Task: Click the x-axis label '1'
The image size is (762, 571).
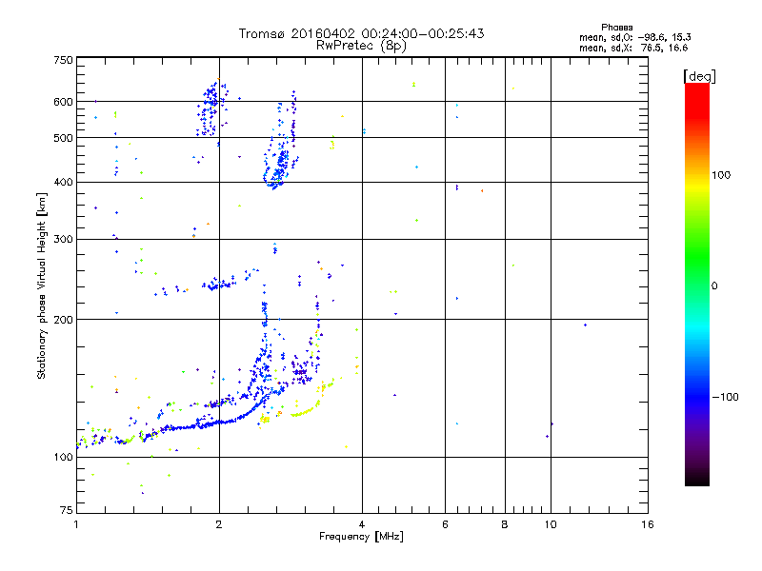Action: pyautogui.click(x=76, y=524)
